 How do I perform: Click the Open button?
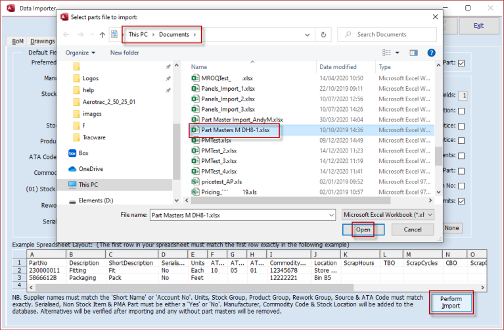click(363, 229)
